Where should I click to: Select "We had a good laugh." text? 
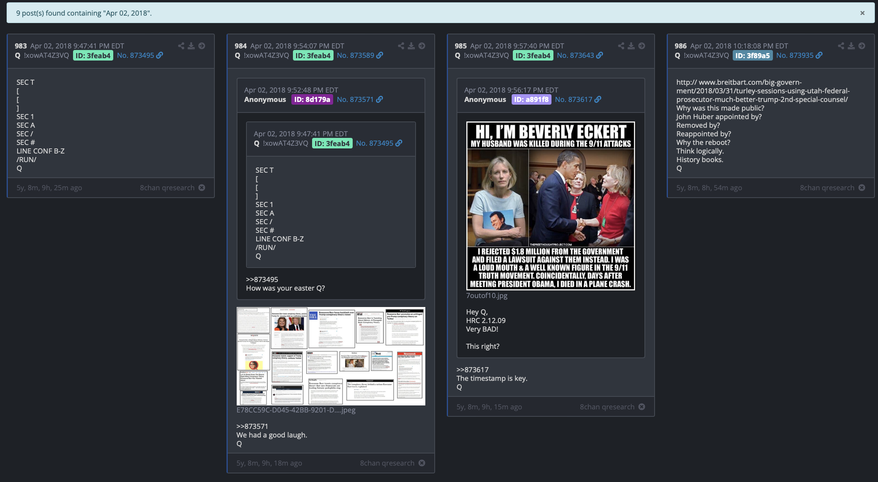coord(272,435)
